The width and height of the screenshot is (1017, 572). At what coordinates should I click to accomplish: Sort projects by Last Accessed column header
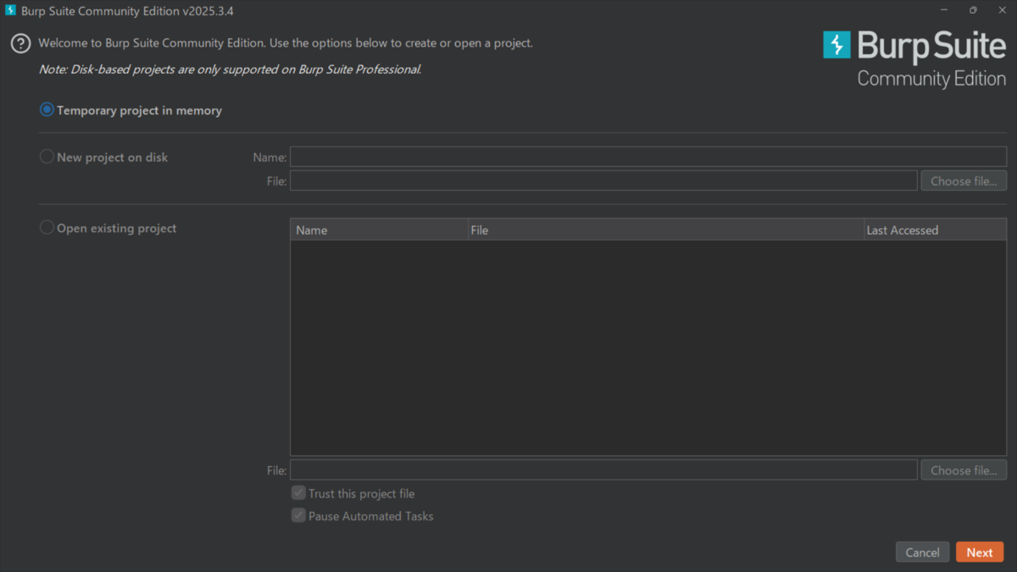(935, 230)
